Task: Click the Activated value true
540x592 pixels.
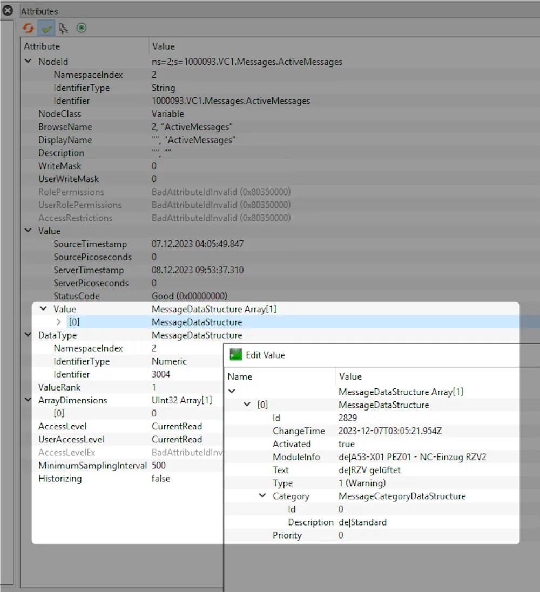Action: point(347,444)
